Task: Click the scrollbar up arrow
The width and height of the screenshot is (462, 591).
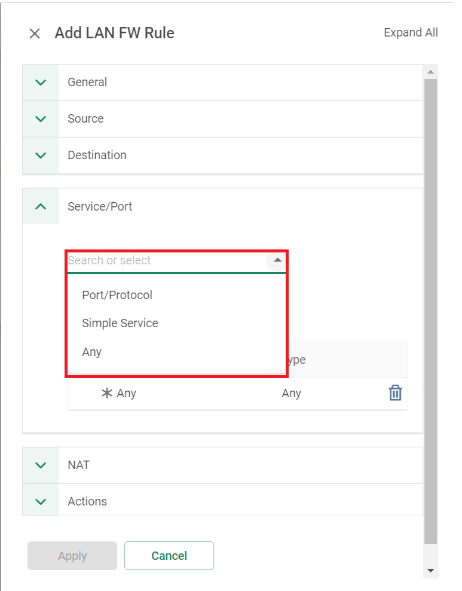Action: pyautogui.click(x=431, y=72)
